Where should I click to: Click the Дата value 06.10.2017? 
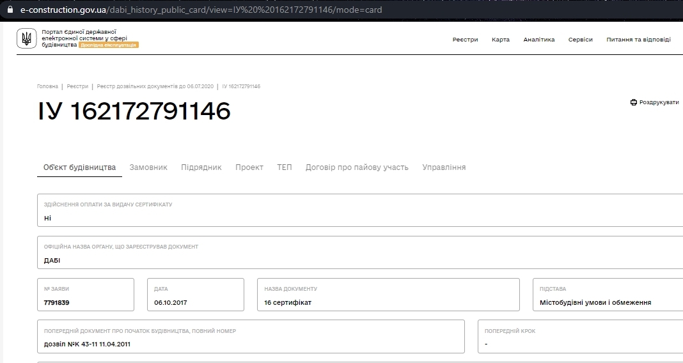(170, 302)
